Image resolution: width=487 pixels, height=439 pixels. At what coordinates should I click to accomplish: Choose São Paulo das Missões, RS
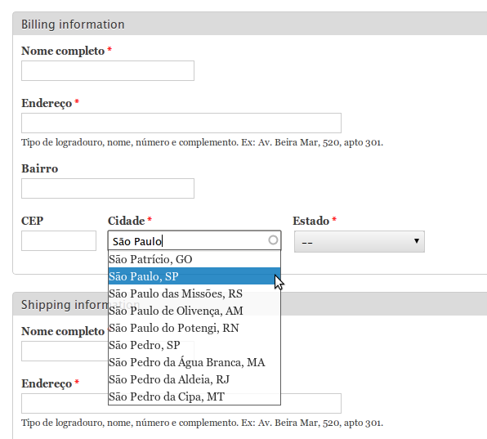194,293
